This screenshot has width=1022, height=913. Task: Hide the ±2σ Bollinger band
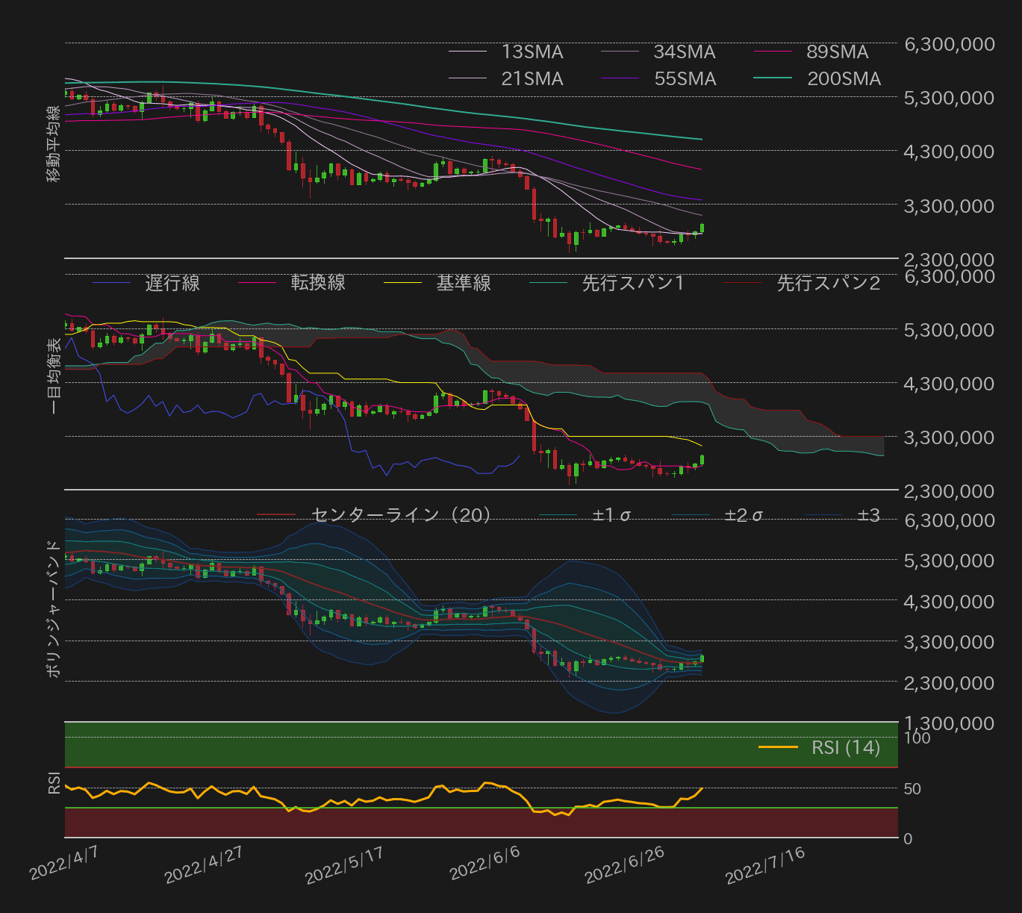(745, 514)
